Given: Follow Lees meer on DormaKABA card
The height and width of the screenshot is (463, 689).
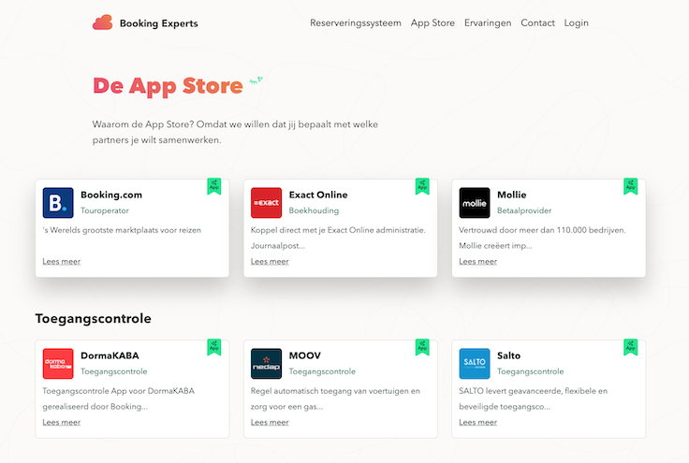Looking at the screenshot, I should (62, 422).
